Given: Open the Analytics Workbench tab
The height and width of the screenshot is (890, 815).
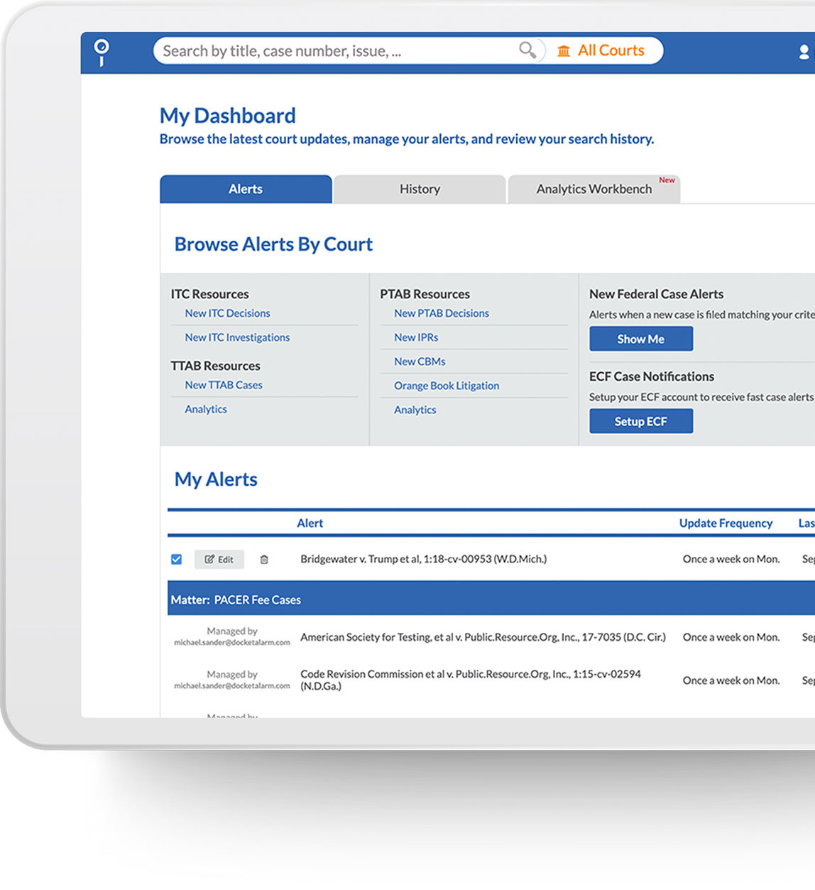Looking at the screenshot, I should pos(594,190).
